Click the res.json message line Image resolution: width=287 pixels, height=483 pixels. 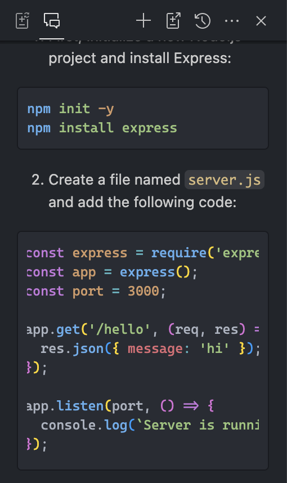pyautogui.click(x=150, y=348)
